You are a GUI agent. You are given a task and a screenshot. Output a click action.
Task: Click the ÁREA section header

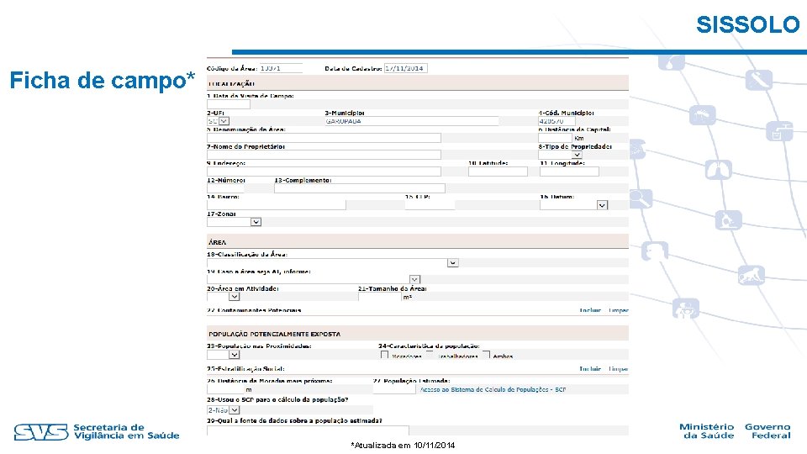(x=418, y=242)
